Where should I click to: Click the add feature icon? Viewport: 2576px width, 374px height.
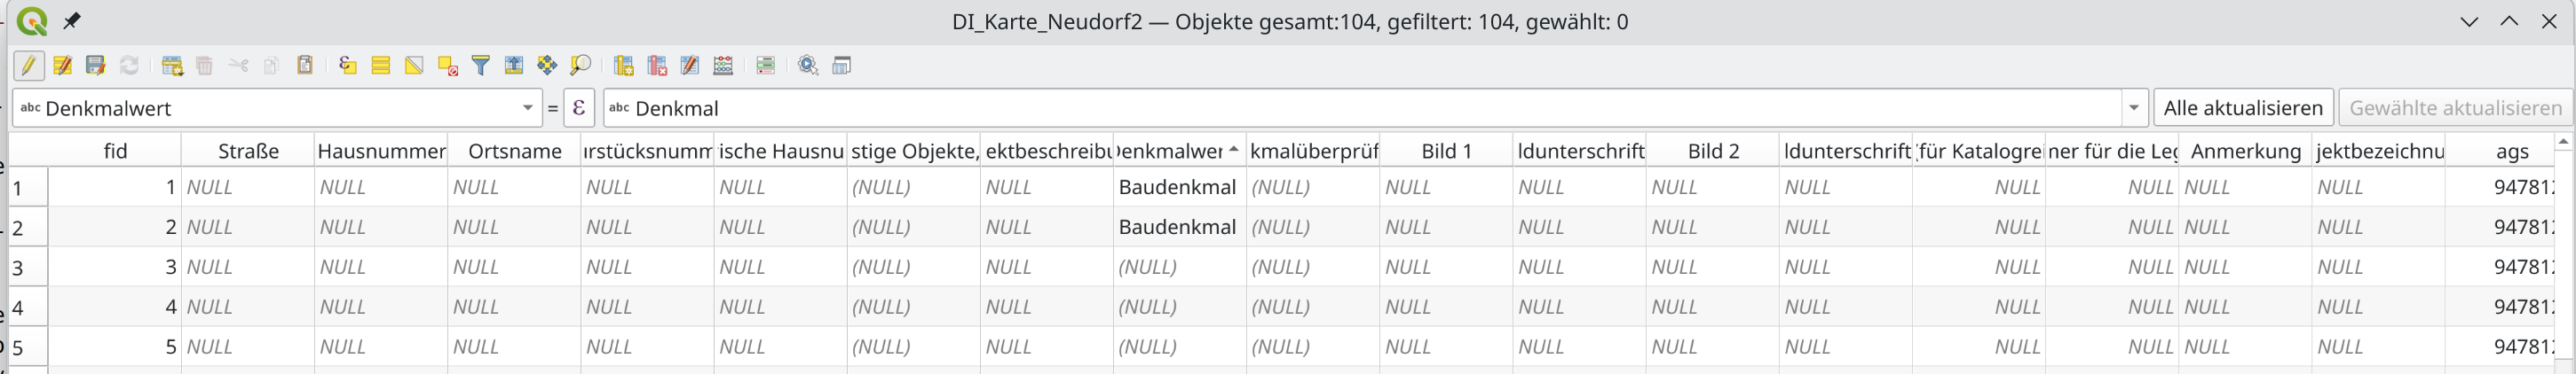point(172,66)
